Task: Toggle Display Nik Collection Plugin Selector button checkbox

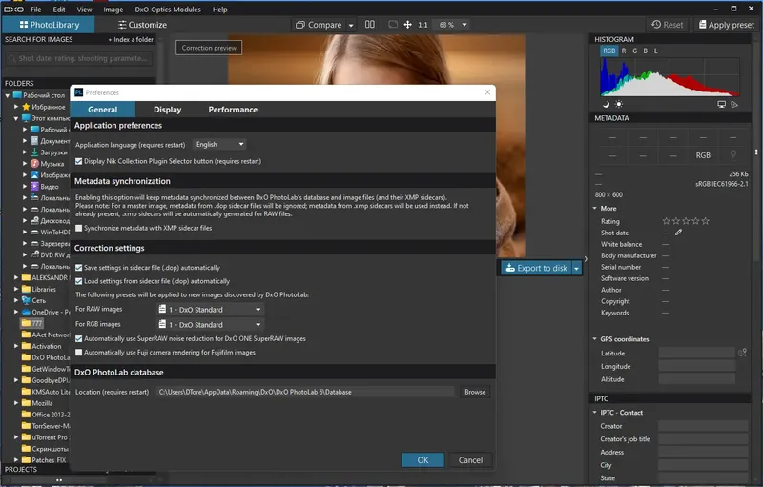Action: click(x=79, y=161)
